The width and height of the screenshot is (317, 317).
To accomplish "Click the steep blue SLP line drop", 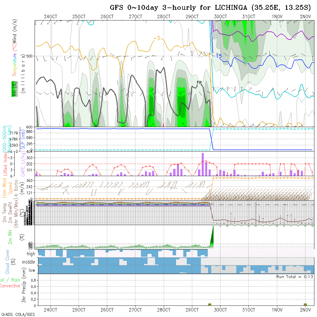I will click(x=212, y=140).
